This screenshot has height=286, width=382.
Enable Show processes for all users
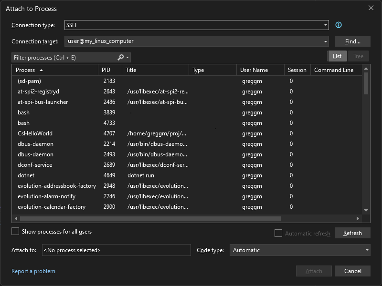click(15, 231)
